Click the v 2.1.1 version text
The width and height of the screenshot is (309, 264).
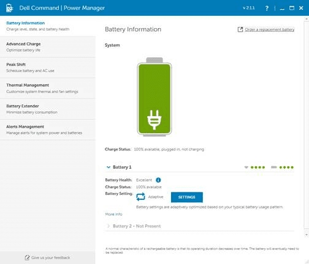pos(249,8)
